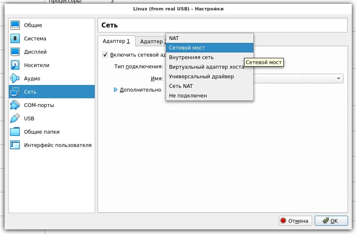Click the Сеть network icon
The height and width of the screenshot is (234, 356).
coord(15,92)
